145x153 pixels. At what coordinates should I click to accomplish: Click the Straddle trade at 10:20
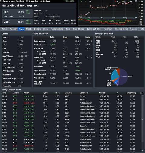pos(71,126)
